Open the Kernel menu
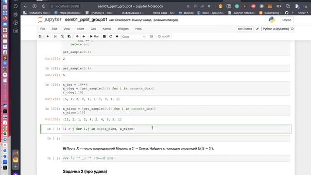Image resolution: width=311 pixels, height=175 pixels. click(x=107, y=29)
